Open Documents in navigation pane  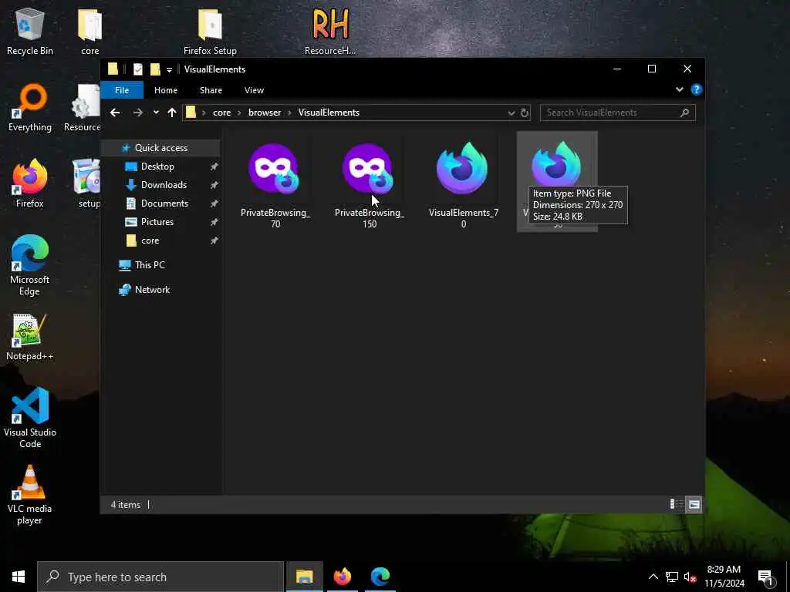[164, 203]
